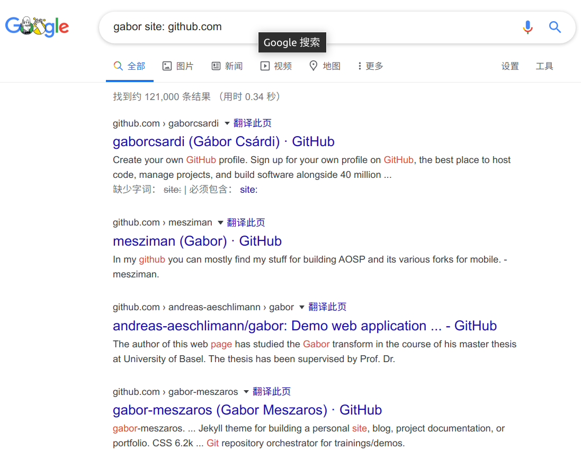Switch to the 图片 tab
Viewport: 581px width, 459px height.
[x=178, y=66]
